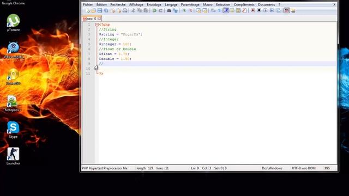The image size is (349, 196).
Task: Click the "Dos\Windows" status bar entry
Action: click(272, 168)
